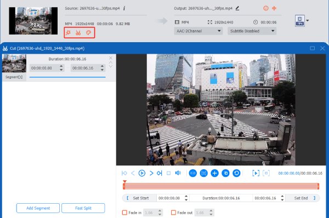329x218 pixels.
Task: Step back one frame
Action: coord(133,173)
